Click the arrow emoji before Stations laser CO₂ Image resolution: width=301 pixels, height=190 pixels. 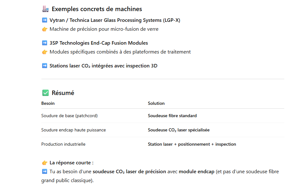click(x=45, y=66)
